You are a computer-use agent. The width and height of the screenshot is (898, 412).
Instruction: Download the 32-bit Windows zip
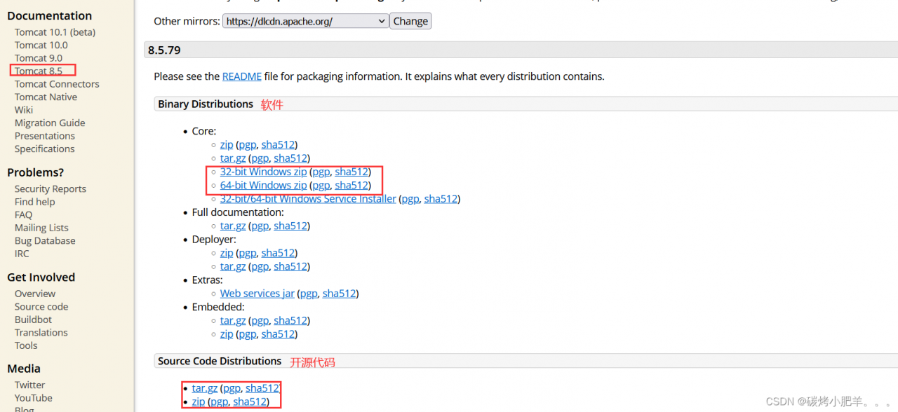click(x=263, y=172)
